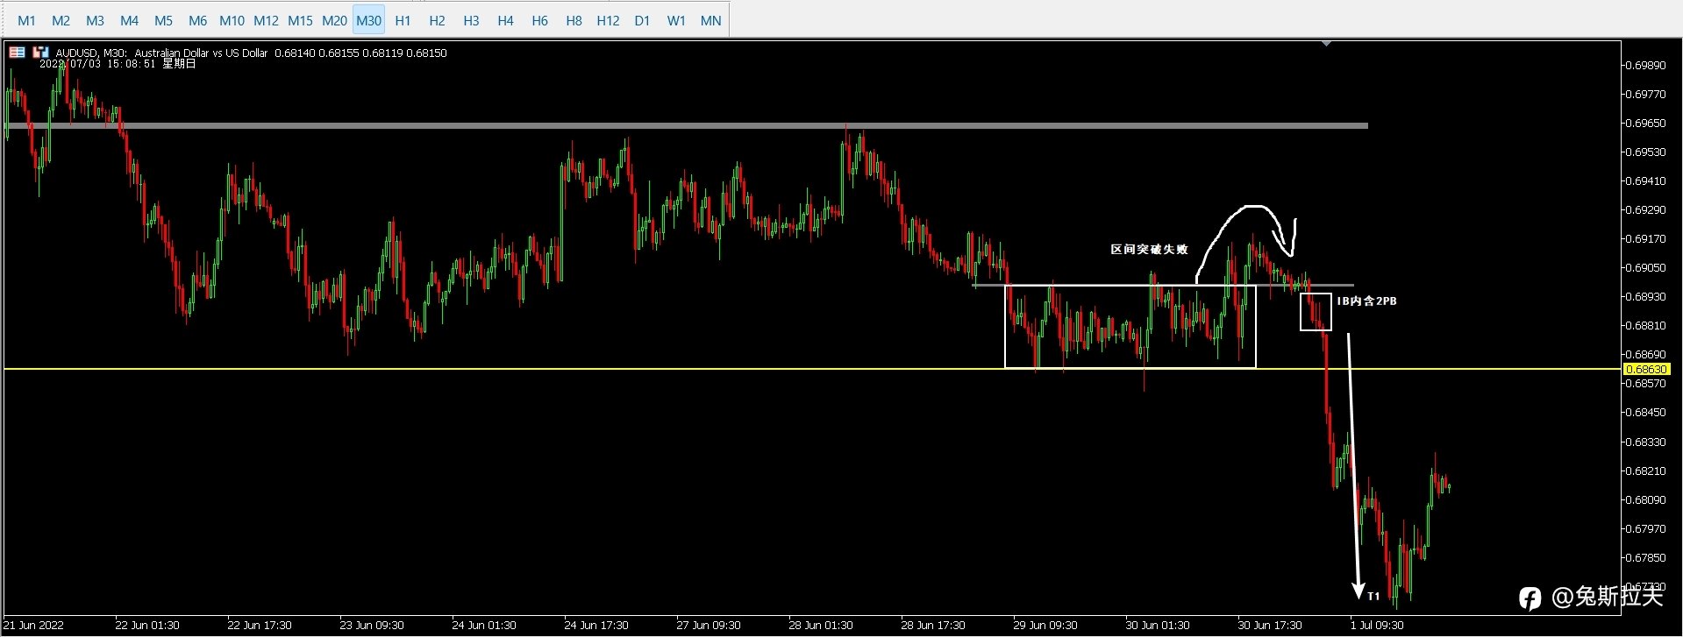Viewport: 1683px width, 637px height.
Task: Click the 21 Jun 2022 time axis label
Action: 34,625
